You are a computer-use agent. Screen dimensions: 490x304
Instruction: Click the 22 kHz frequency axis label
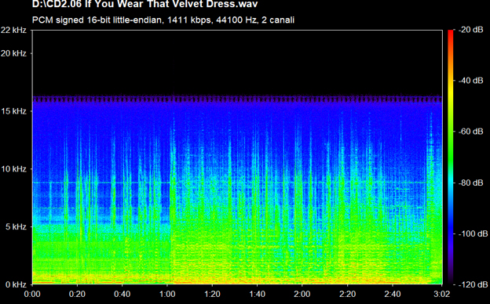click(14, 31)
